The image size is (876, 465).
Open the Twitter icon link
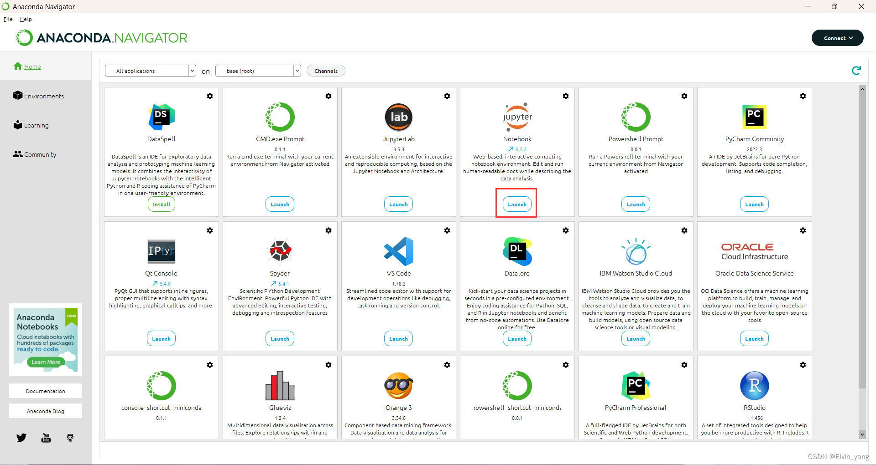pyautogui.click(x=21, y=438)
